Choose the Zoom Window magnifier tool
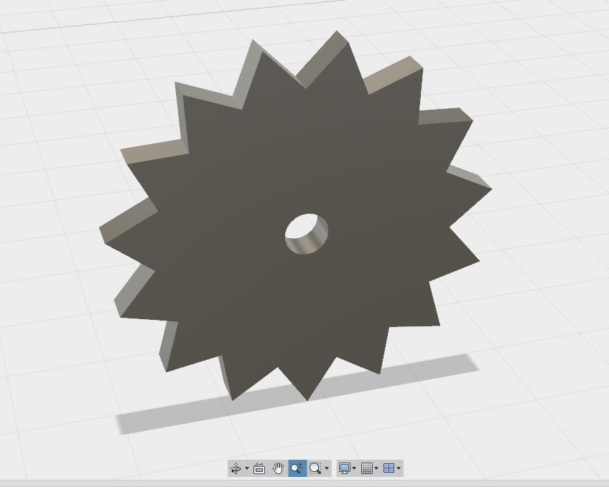Image resolution: width=609 pixels, height=487 pixels. coord(315,468)
